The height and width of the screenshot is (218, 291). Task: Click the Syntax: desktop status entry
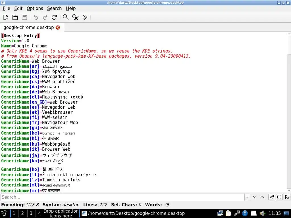pyautogui.click(x=61, y=205)
